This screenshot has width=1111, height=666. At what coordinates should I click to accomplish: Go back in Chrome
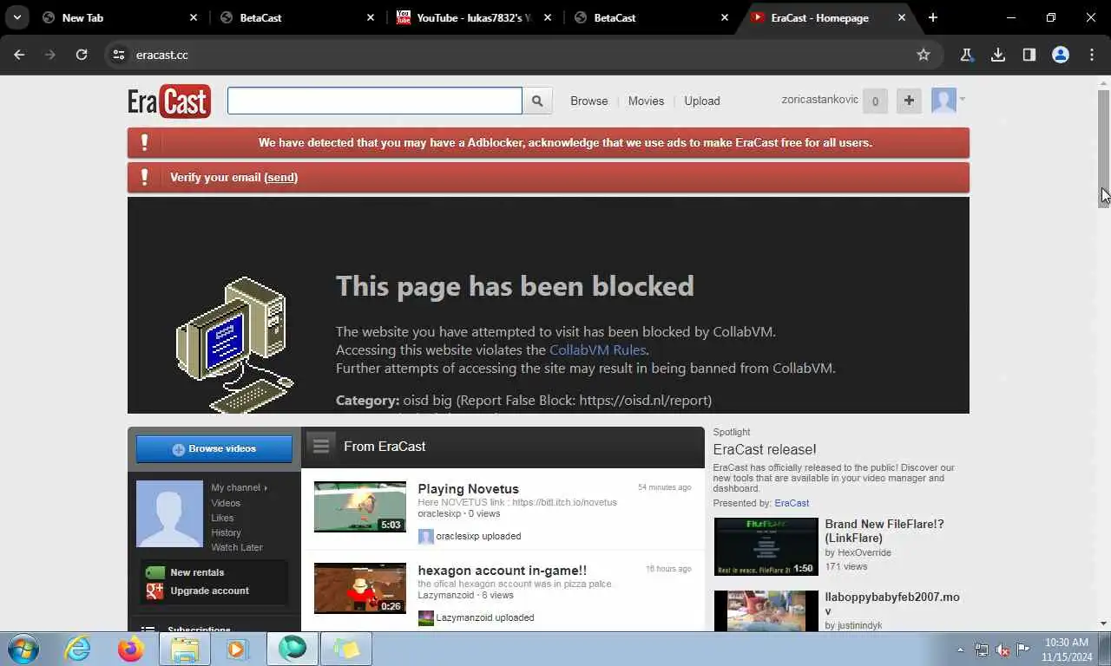click(19, 55)
